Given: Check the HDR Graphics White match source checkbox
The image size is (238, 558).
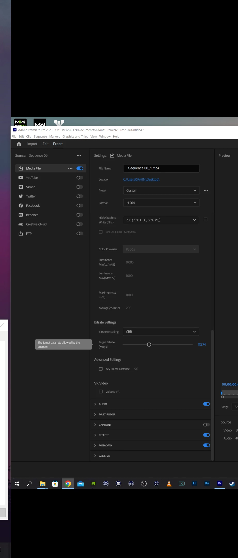Looking at the screenshot, I should (205, 220).
